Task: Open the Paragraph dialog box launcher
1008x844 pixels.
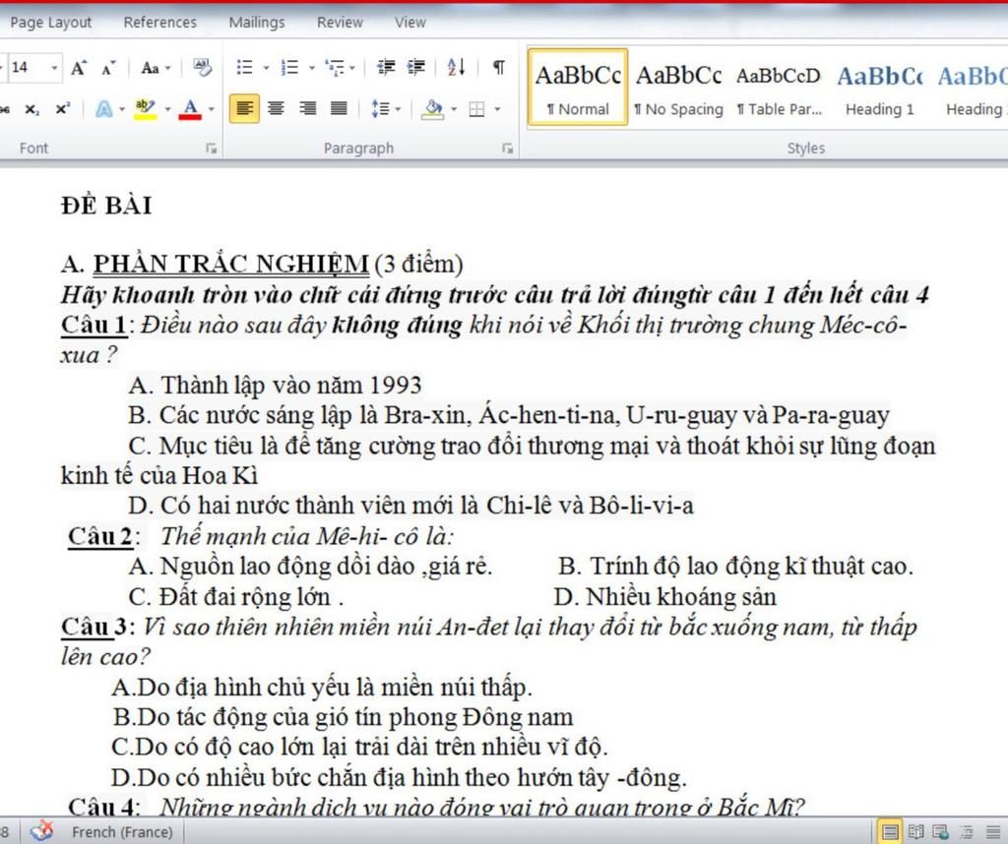Action: (507, 149)
